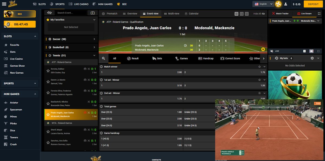Favorite the Sherif vs Lazaro Garcia match
Viewport: 325px width, 161px height.
[48, 132]
